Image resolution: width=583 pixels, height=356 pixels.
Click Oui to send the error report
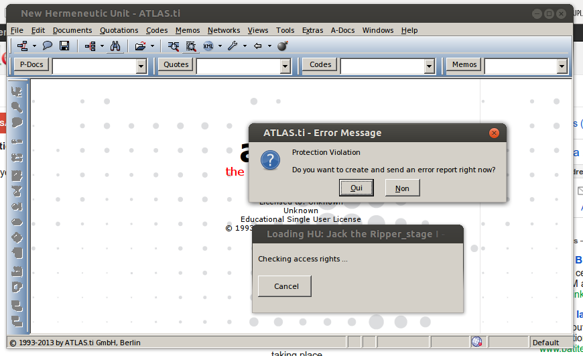(357, 188)
